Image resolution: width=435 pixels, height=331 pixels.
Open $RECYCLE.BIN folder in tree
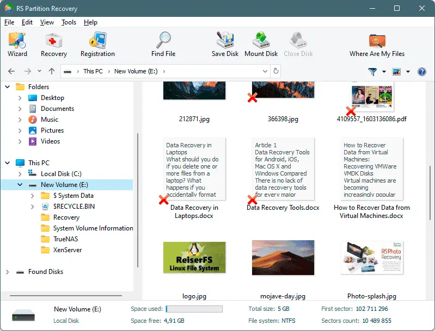click(74, 207)
